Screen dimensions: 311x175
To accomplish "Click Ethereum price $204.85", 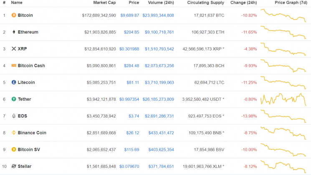I will (x=131, y=32).
